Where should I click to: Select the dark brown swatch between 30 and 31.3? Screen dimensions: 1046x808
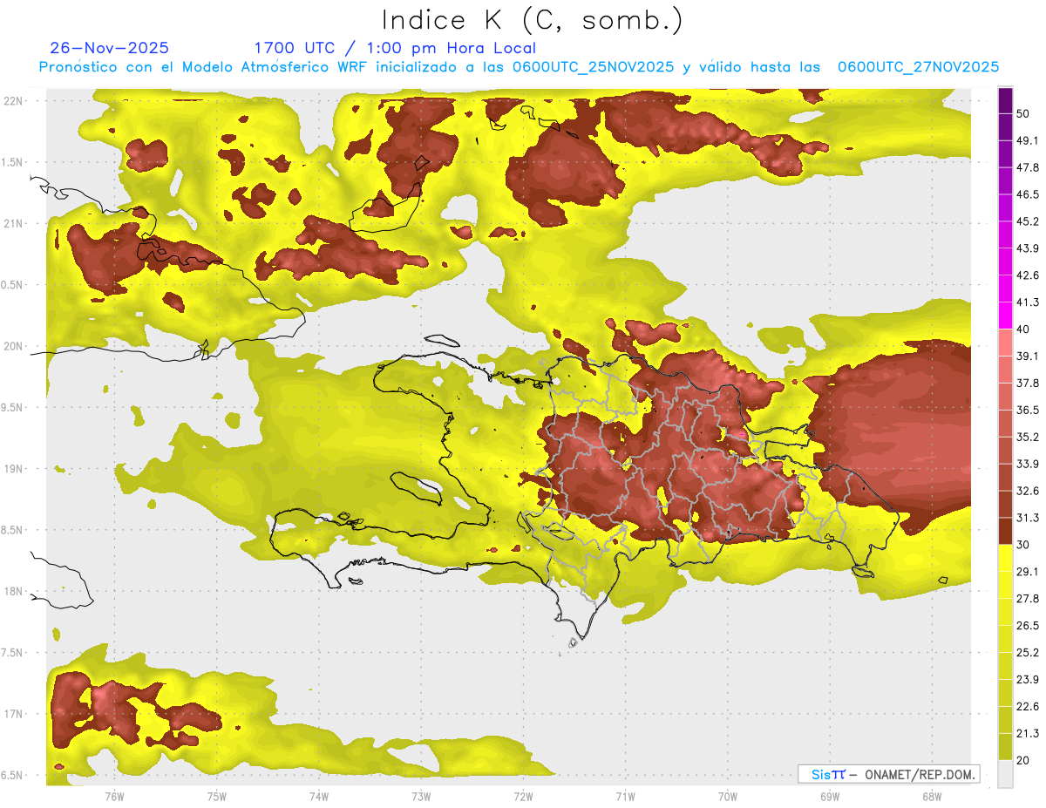coord(1005,531)
